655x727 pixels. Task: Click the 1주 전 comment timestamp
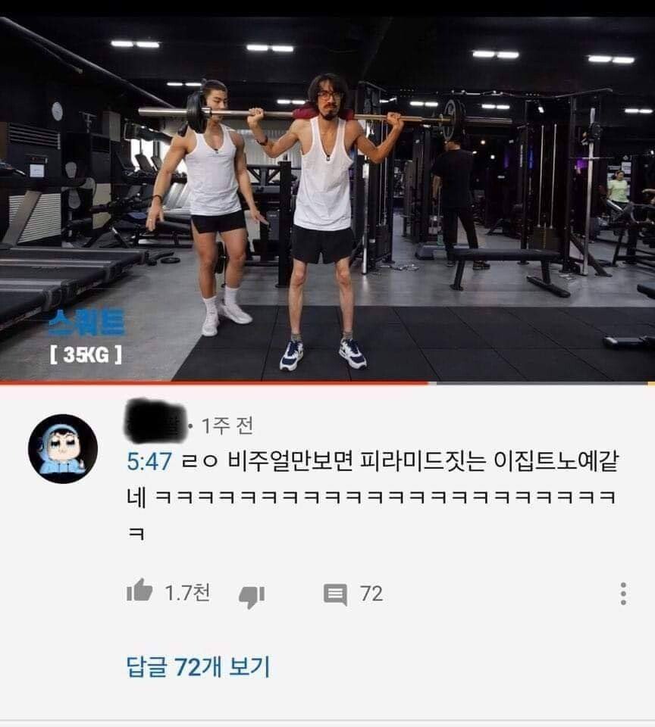pos(227,425)
